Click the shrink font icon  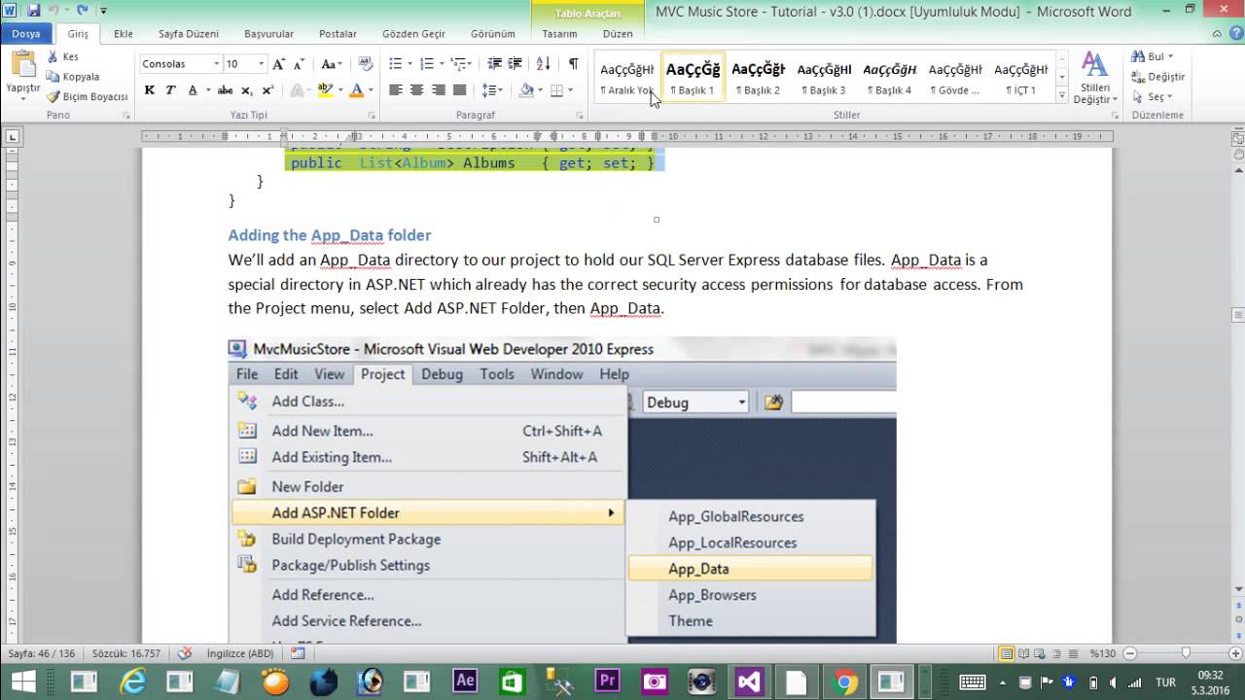(x=298, y=64)
